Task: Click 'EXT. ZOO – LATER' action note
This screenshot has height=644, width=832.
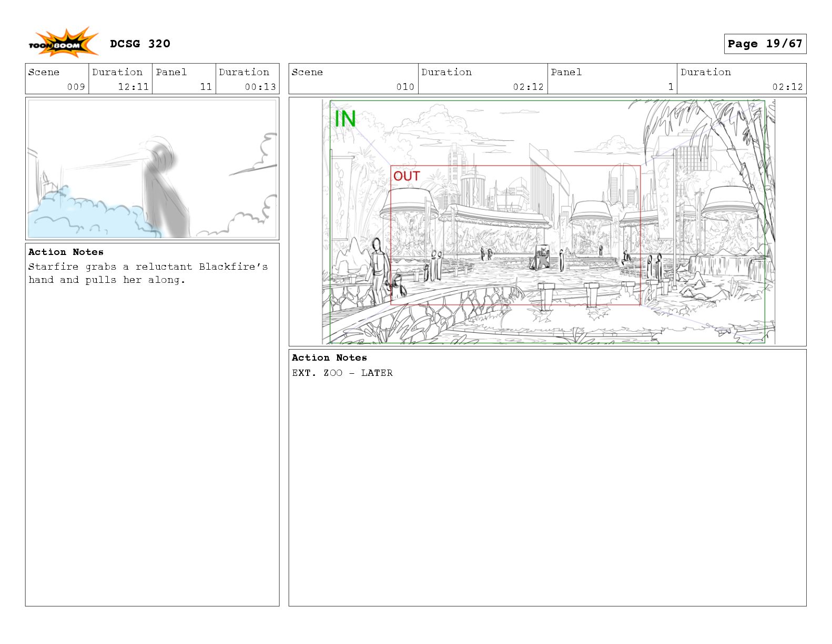Action: (342, 373)
